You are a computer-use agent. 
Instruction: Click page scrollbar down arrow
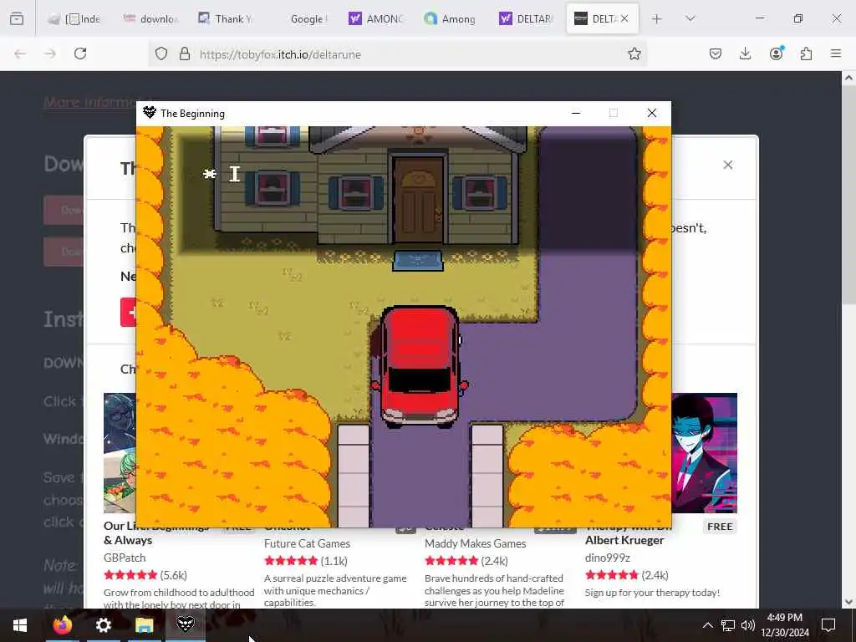(x=848, y=602)
